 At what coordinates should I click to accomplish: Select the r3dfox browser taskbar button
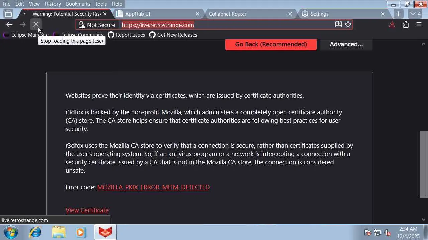[105, 232]
